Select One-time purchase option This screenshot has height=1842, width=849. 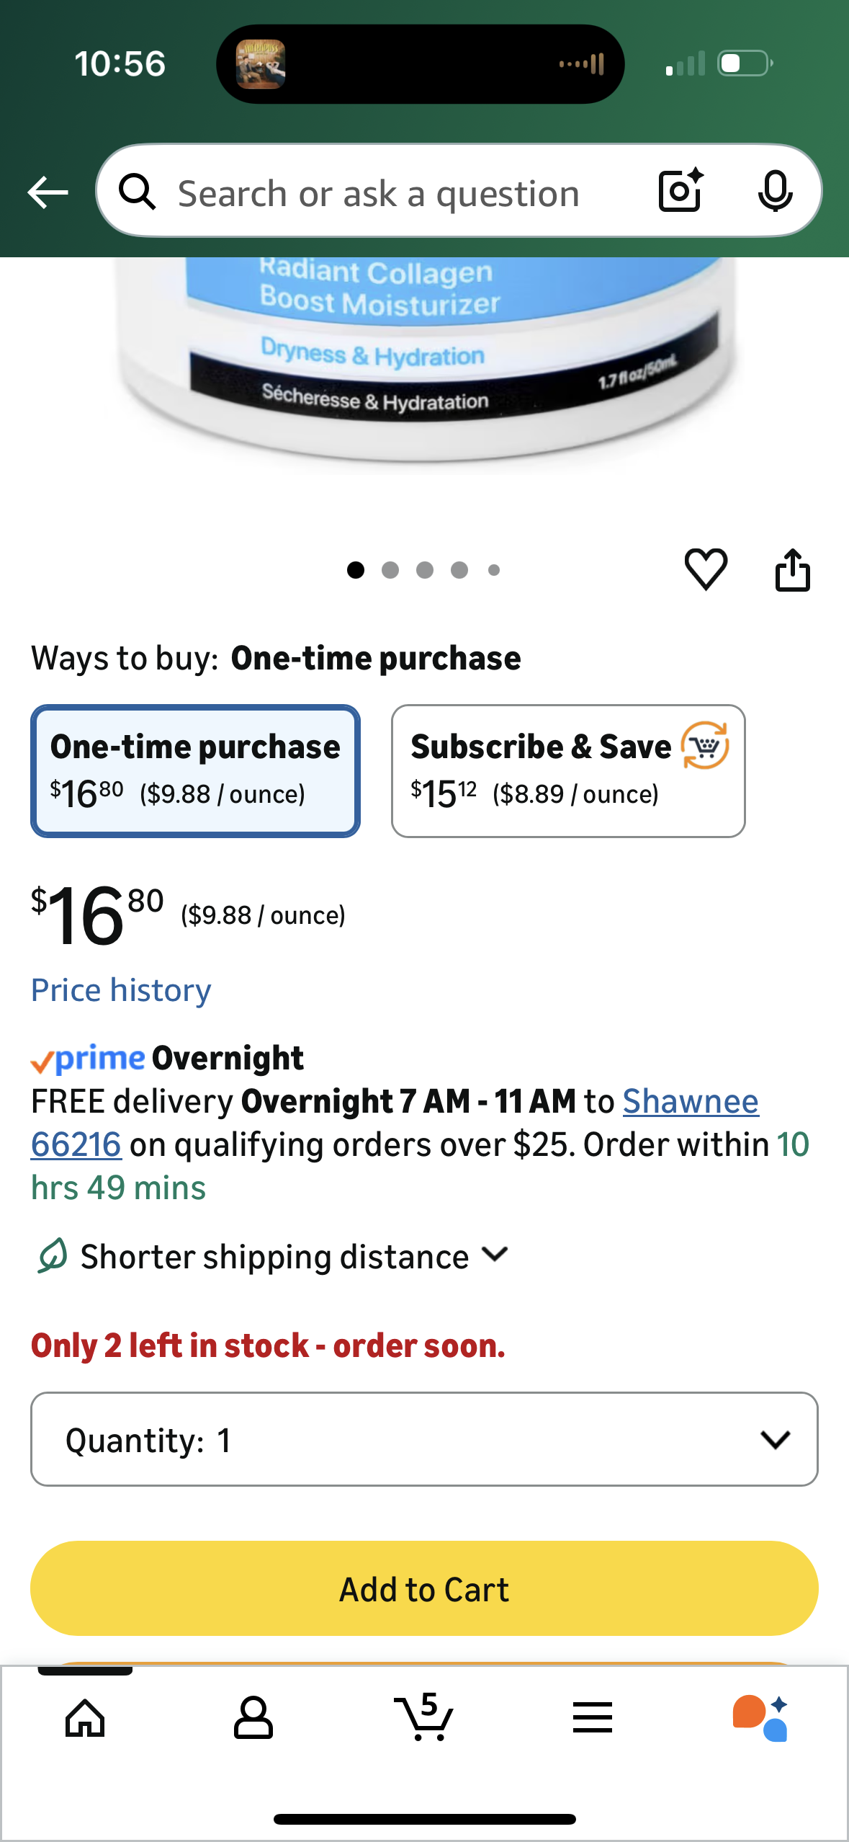click(195, 770)
